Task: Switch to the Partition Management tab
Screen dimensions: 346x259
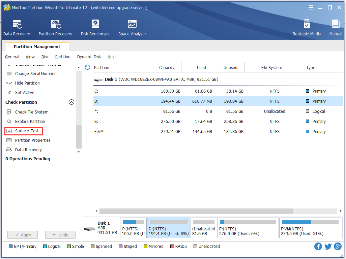Action: (37, 46)
